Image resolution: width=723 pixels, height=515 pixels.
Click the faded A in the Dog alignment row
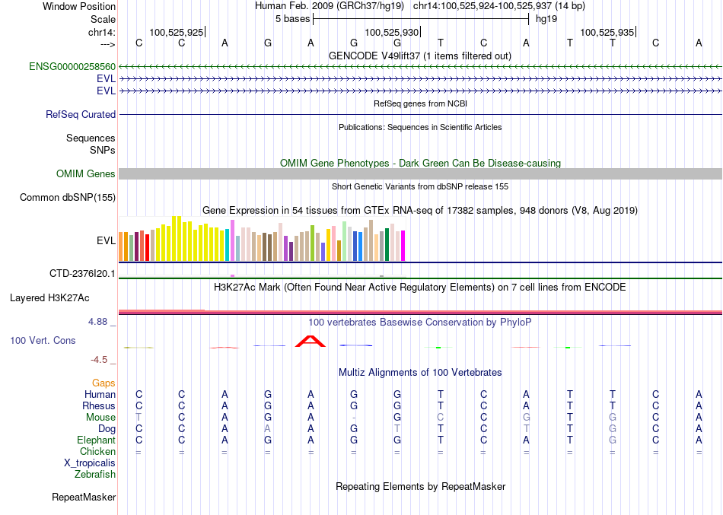[x=267, y=429]
